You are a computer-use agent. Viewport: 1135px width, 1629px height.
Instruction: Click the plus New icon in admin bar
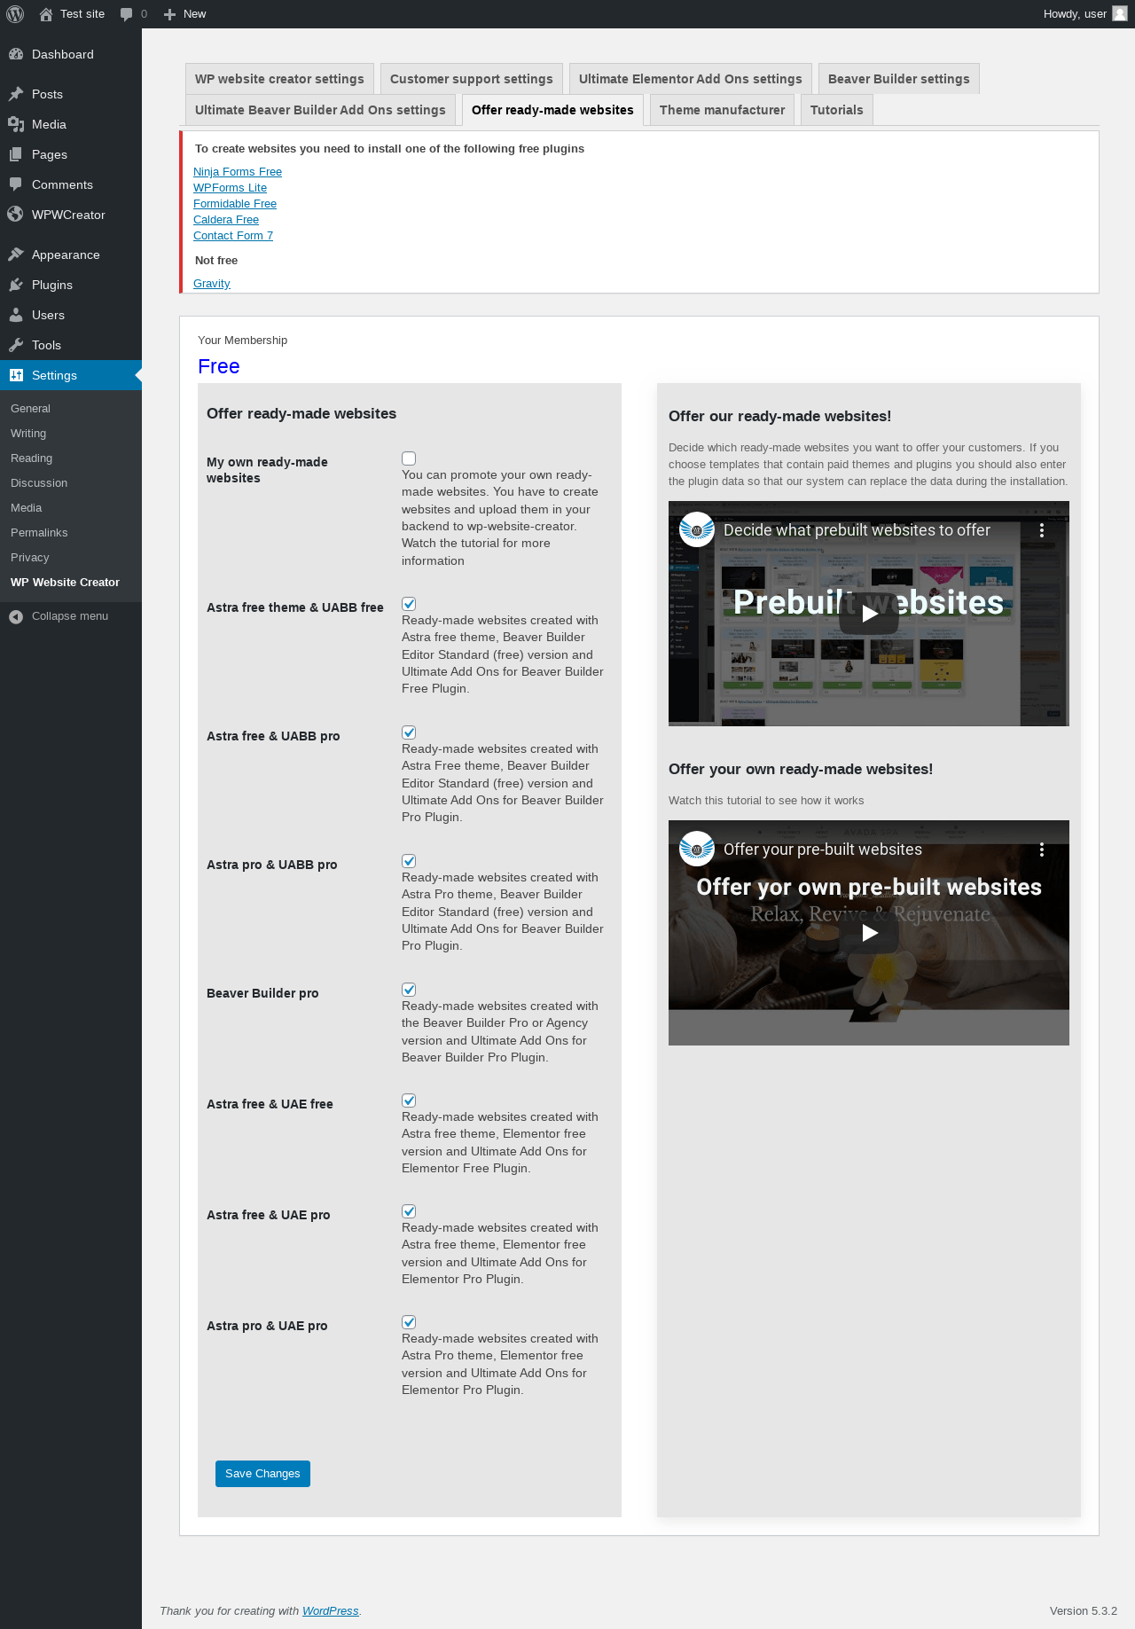[x=170, y=14]
